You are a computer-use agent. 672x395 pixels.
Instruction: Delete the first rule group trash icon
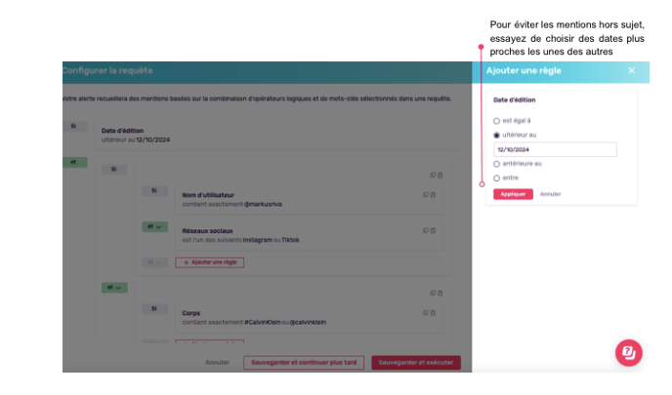[x=441, y=175]
